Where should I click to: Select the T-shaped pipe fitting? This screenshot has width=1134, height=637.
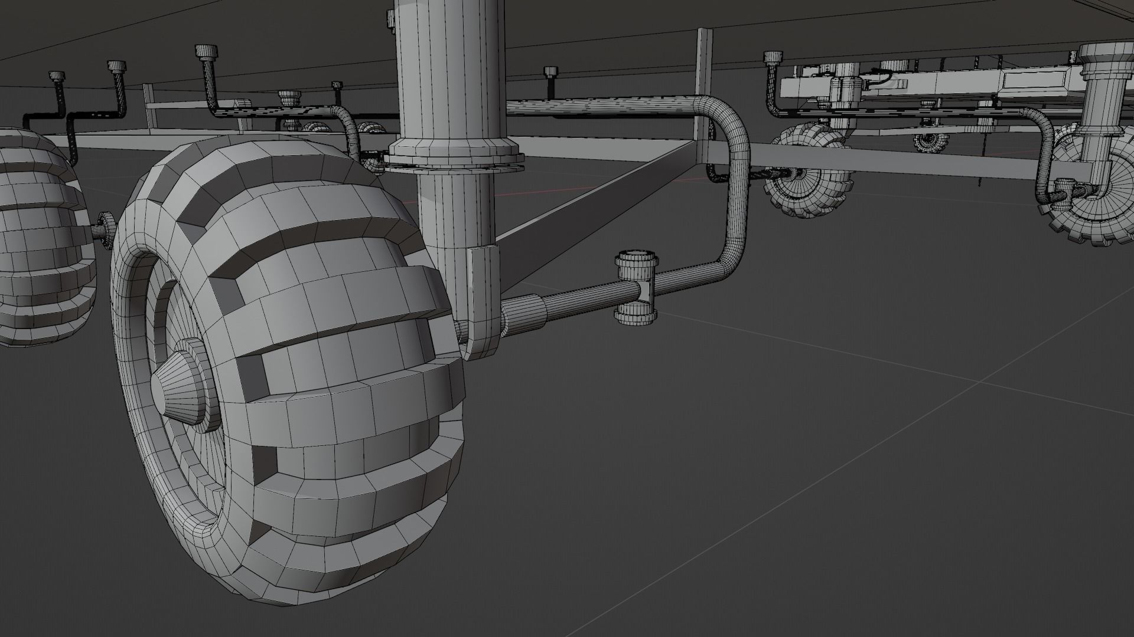(637, 287)
